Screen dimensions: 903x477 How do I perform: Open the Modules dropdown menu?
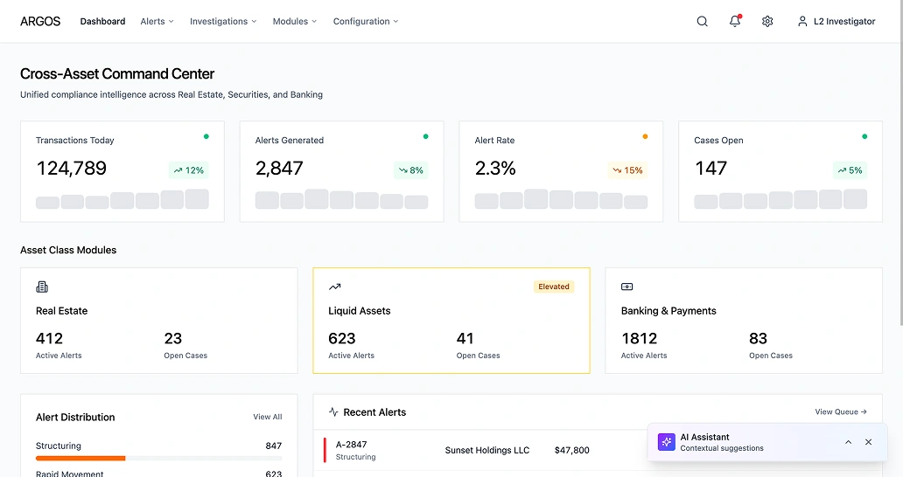[294, 22]
